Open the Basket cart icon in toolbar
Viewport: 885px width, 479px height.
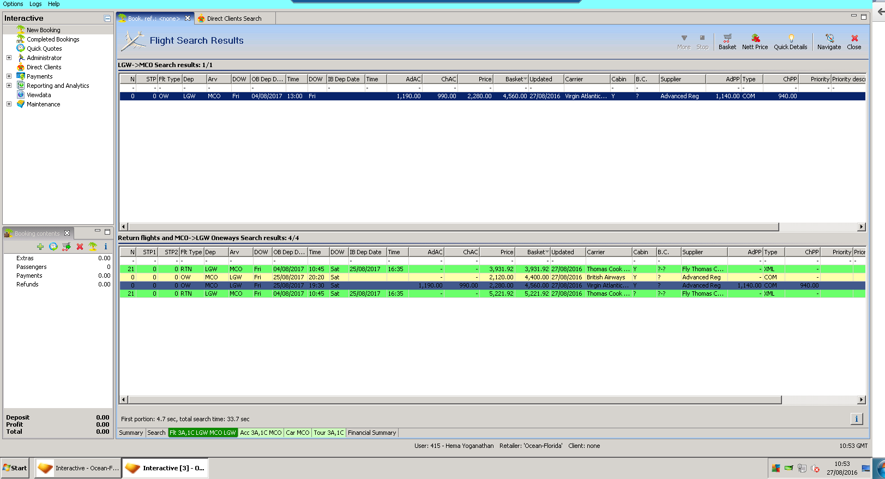(x=727, y=41)
